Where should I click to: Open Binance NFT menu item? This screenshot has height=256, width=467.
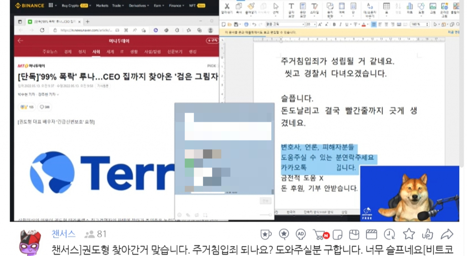197,5
